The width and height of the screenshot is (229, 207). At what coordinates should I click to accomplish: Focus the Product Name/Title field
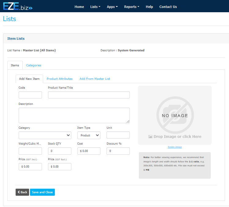click(x=89, y=95)
